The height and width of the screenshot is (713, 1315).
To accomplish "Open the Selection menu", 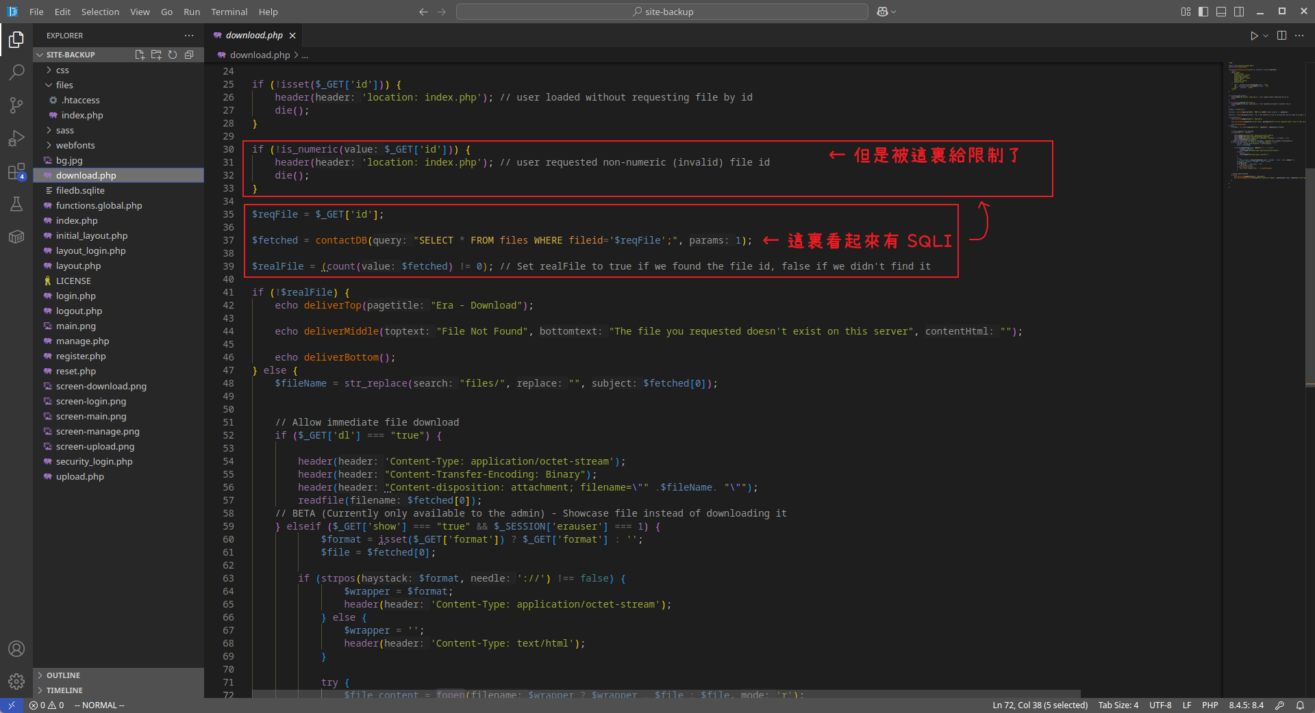I will pos(100,12).
